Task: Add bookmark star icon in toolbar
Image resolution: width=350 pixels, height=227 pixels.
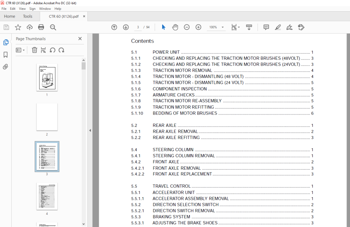Action: (18, 27)
